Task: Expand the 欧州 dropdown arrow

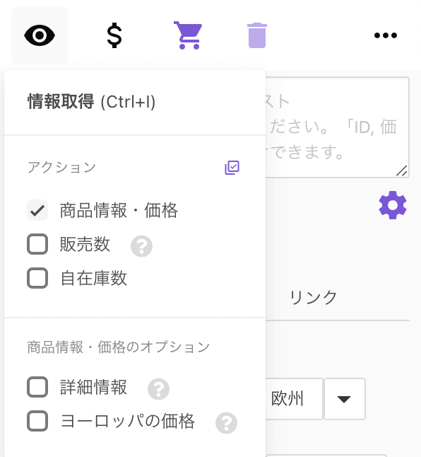Action: 345,399
